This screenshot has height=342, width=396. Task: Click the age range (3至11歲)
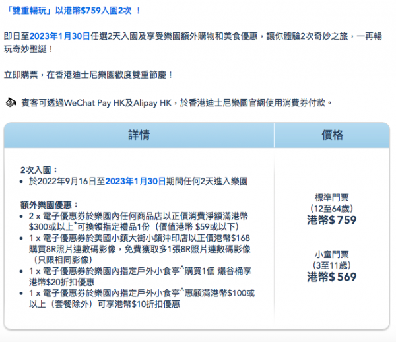[x=332, y=265]
